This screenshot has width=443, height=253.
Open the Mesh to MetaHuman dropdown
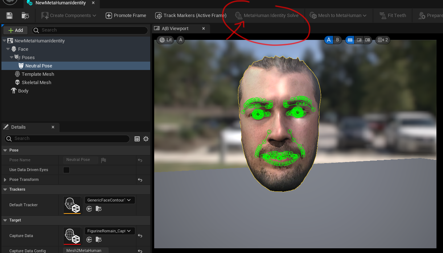(338, 16)
